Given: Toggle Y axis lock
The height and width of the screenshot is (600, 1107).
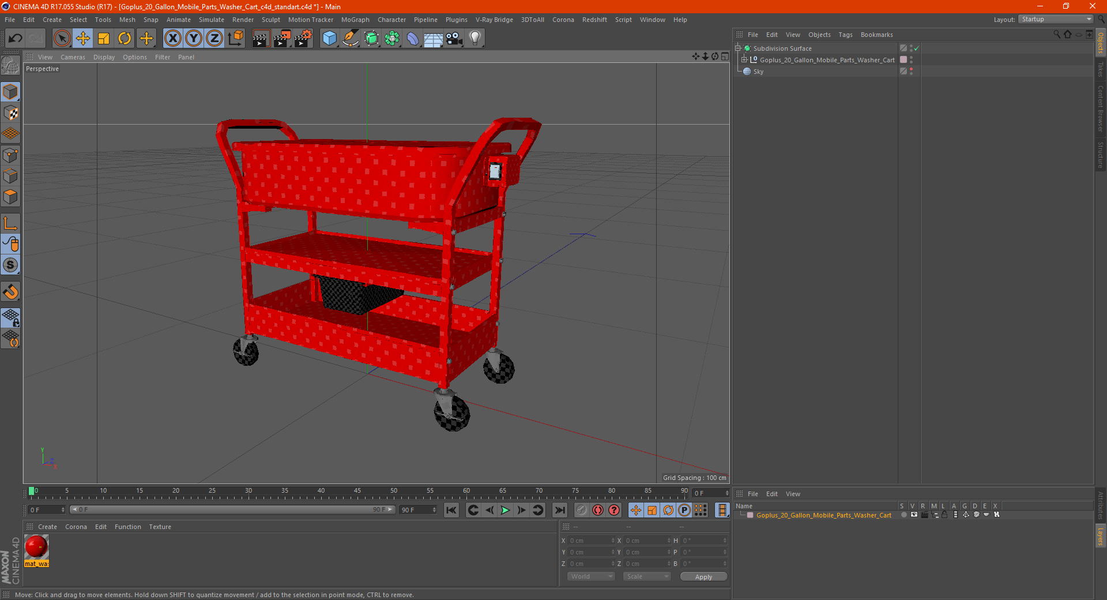Looking at the screenshot, I should 194,39.
